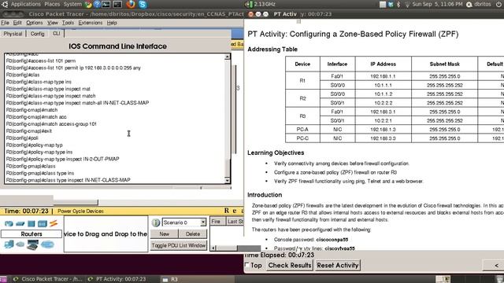Open Firefox from the top panel
The width and height of the screenshot is (504, 283).
pos(131,5)
